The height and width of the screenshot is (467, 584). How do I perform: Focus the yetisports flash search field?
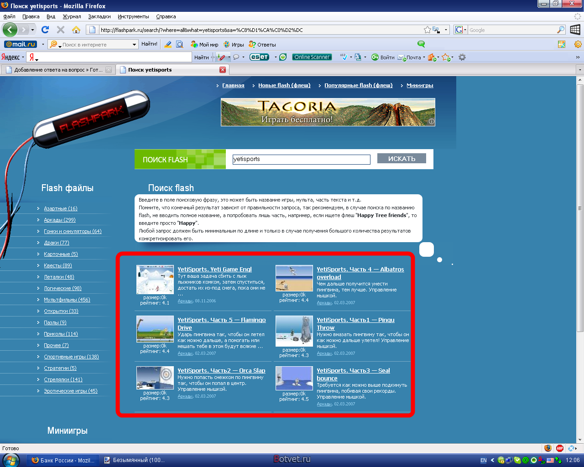click(x=301, y=159)
